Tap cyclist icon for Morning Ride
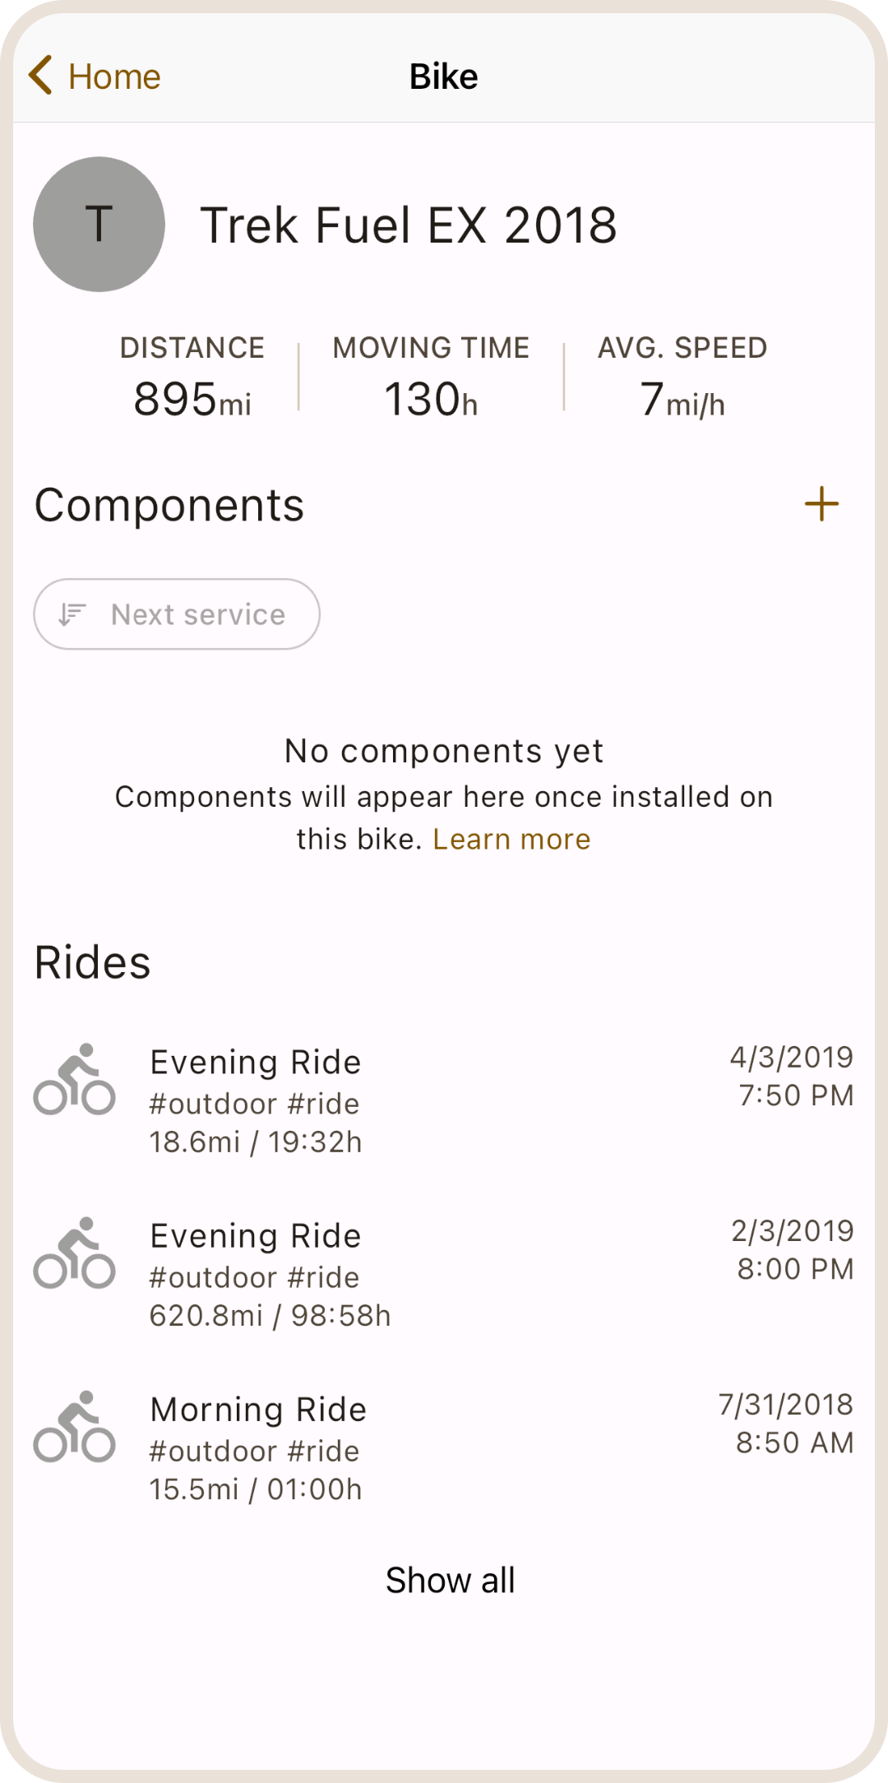The image size is (888, 1783). (x=74, y=1427)
